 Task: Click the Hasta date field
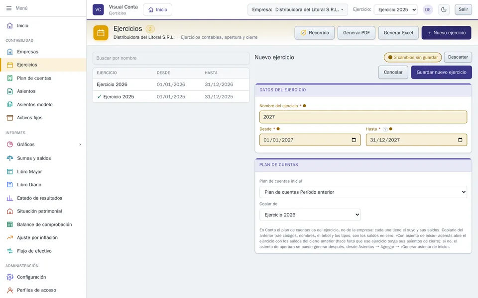416,140
